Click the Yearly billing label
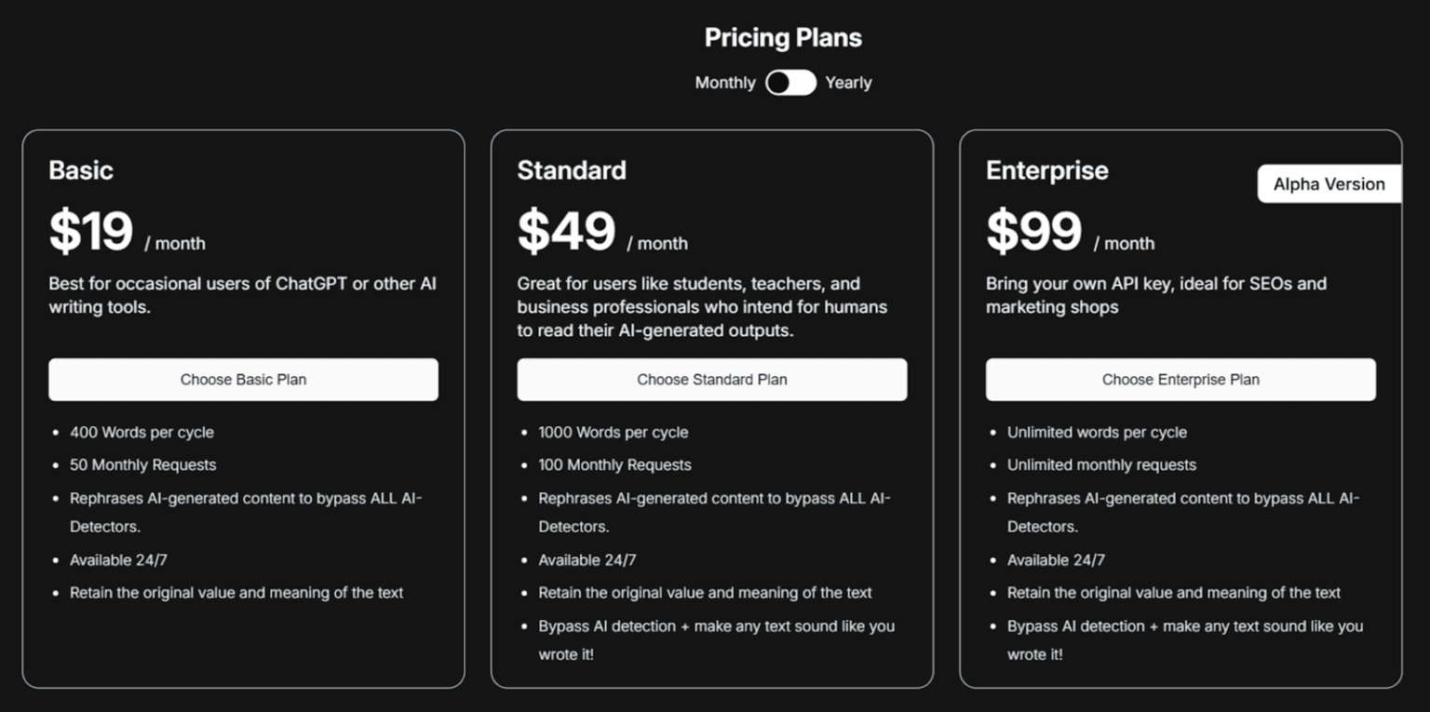1430x712 pixels. [848, 83]
